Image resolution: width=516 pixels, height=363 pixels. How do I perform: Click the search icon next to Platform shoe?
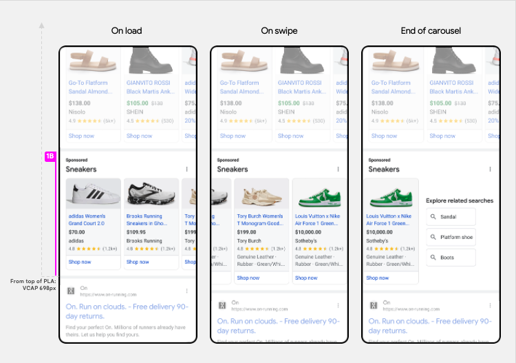coord(433,237)
